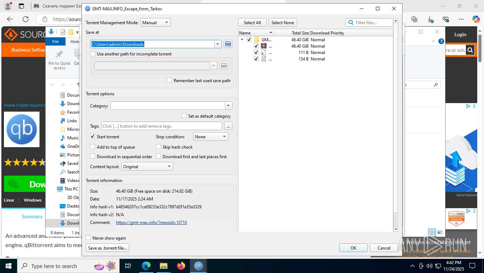Open the Stop condition dropdown
484x273 pixels.
(211, 136)
